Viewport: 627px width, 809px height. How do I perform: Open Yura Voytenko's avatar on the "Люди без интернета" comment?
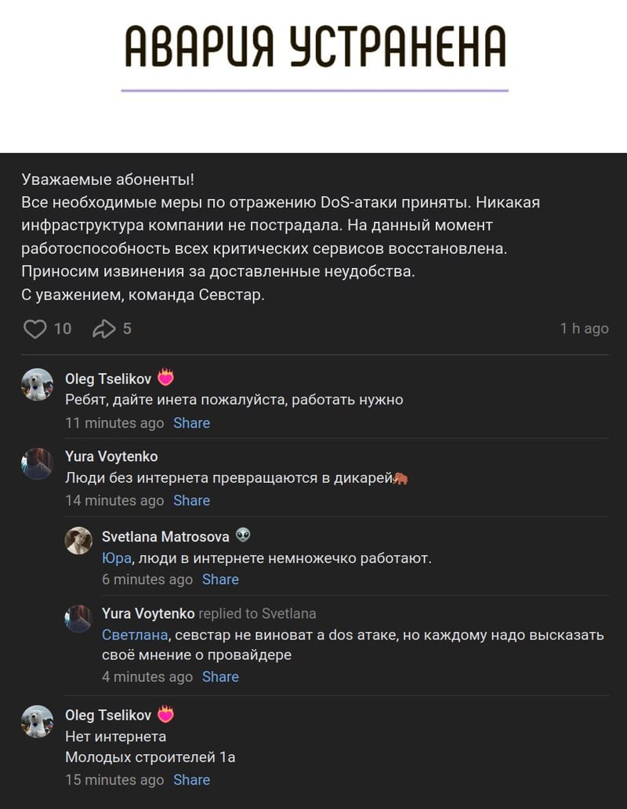[37, 463]
